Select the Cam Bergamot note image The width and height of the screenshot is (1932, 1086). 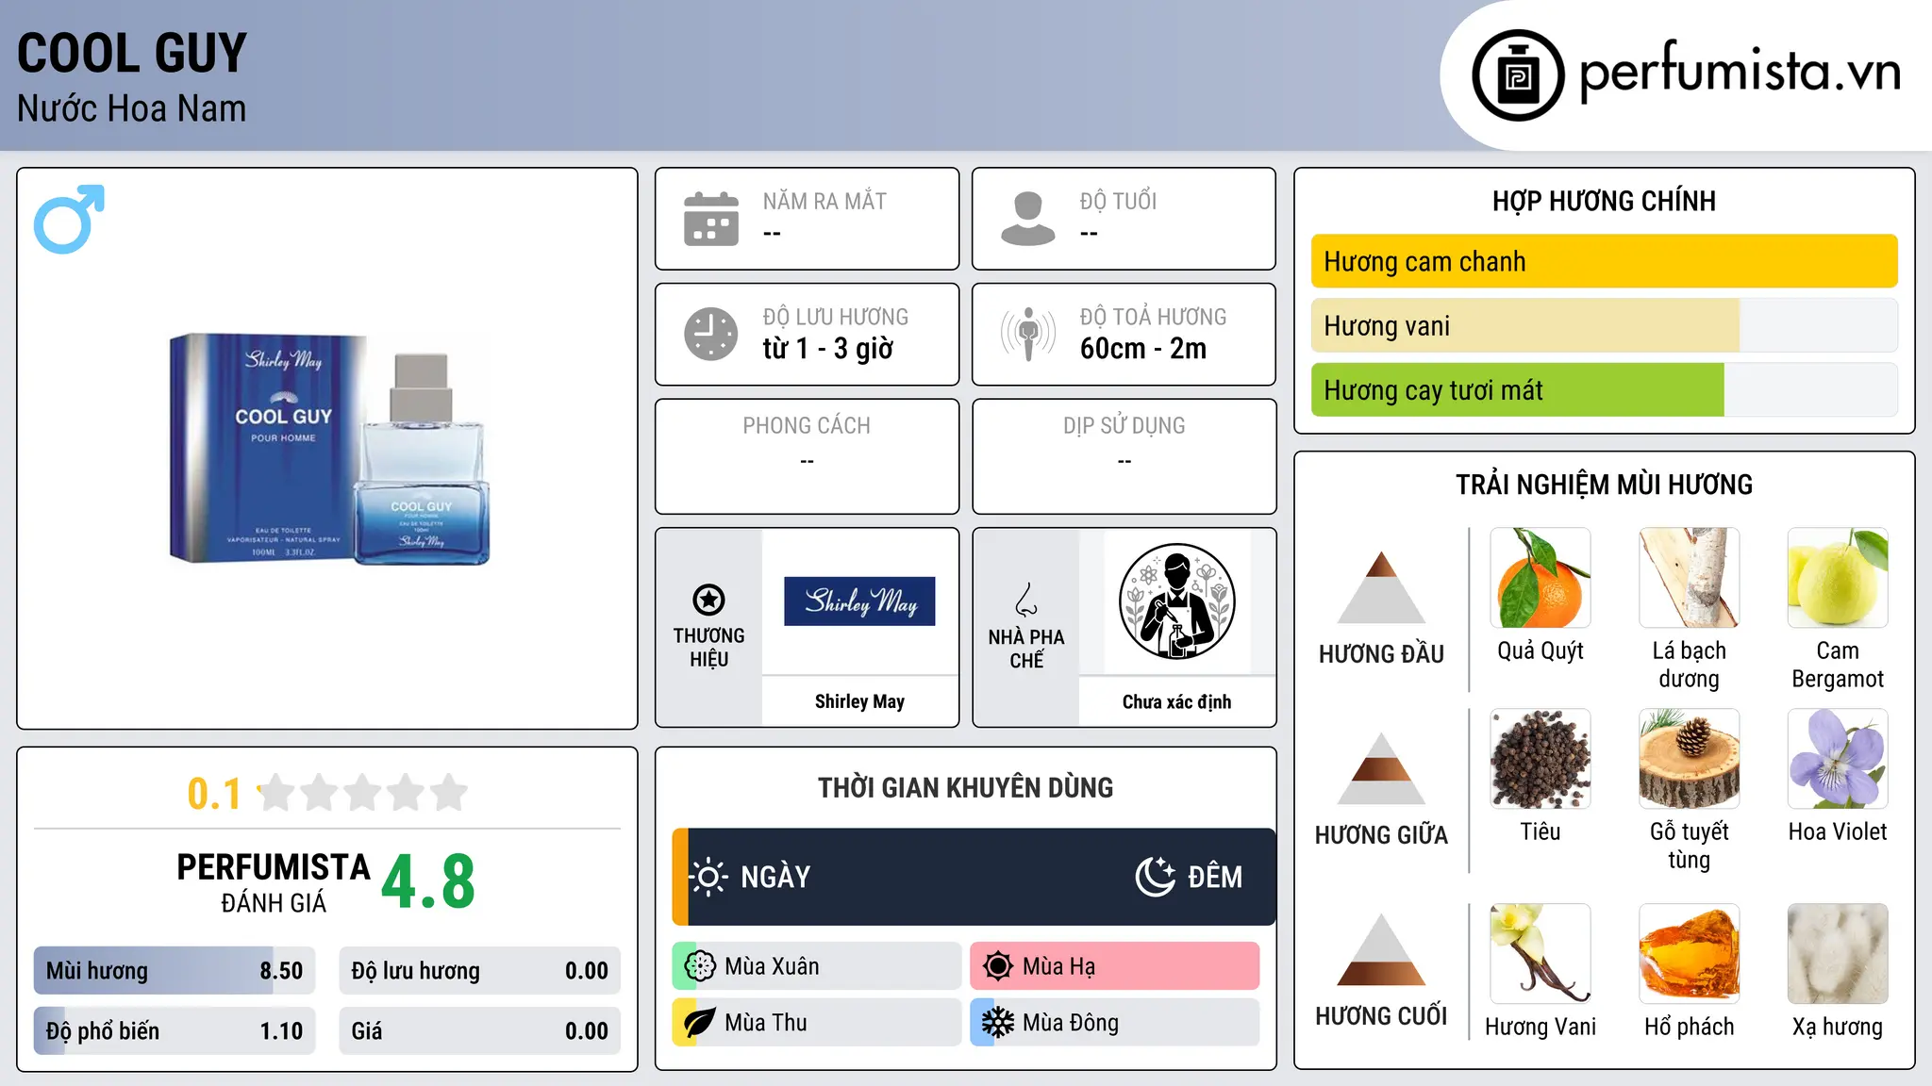[1838, 578]
